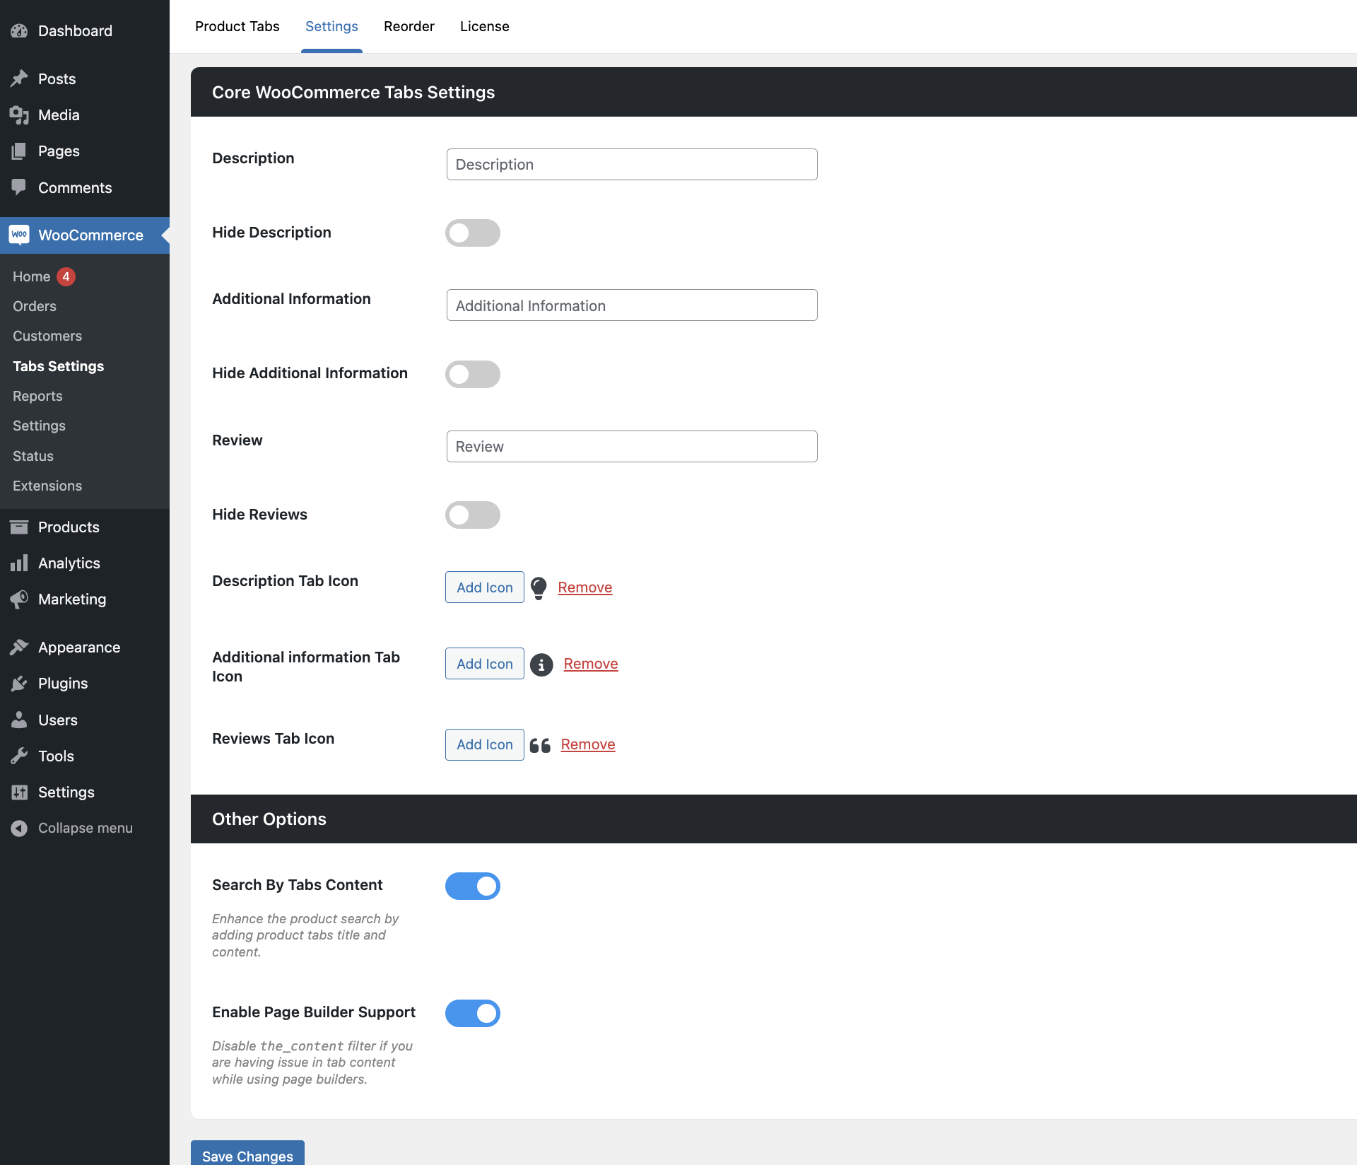Screen dimensions: 1357x1165
Task: Go to WooCommerce Home
Action: [x=32, y=276]
